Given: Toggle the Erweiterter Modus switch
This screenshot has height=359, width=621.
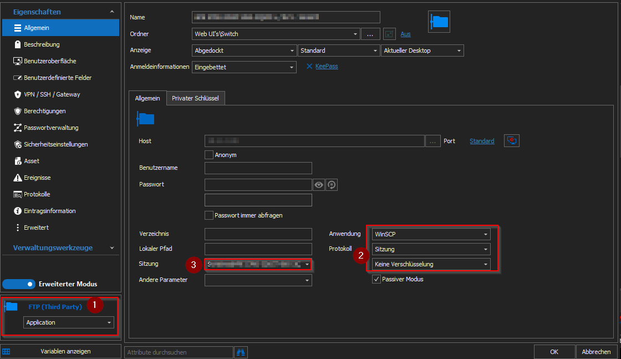Looking at the screenshot, I should tap(19, 284).
